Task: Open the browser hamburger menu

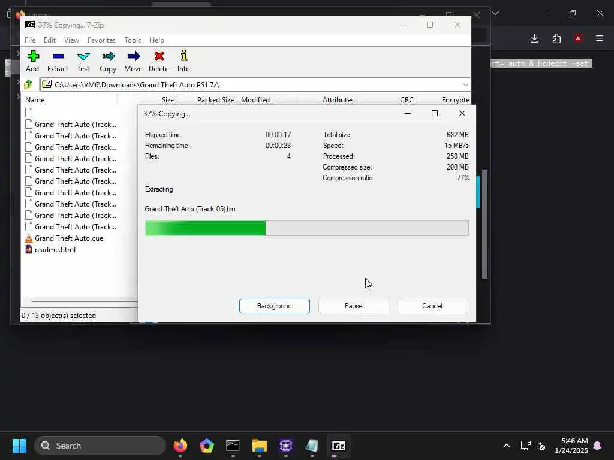Action: click(x=600, y=38)
